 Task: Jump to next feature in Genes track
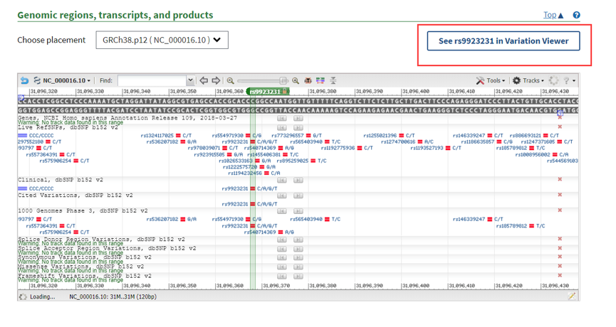pos(298,118)
